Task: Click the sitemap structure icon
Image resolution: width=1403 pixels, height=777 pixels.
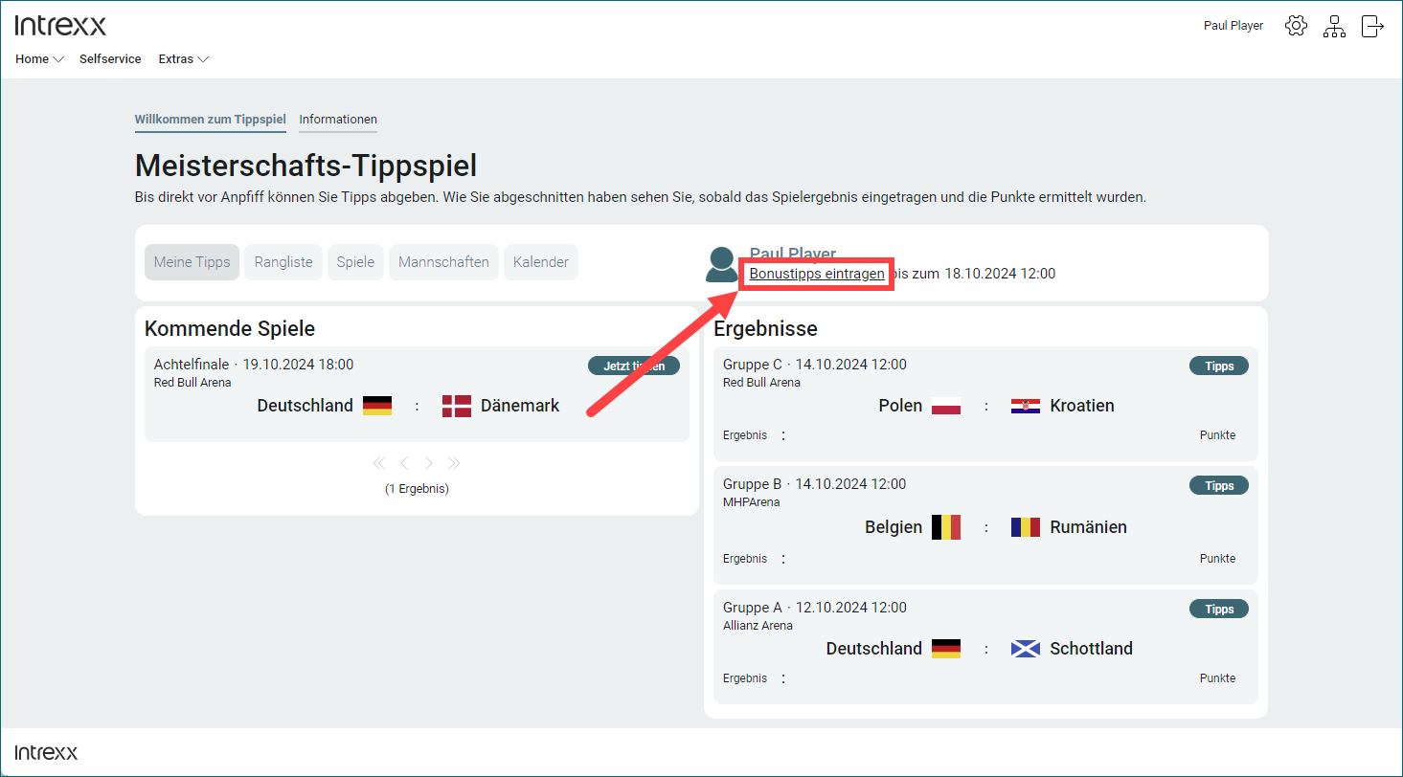Action: [x=1334, y=26]
